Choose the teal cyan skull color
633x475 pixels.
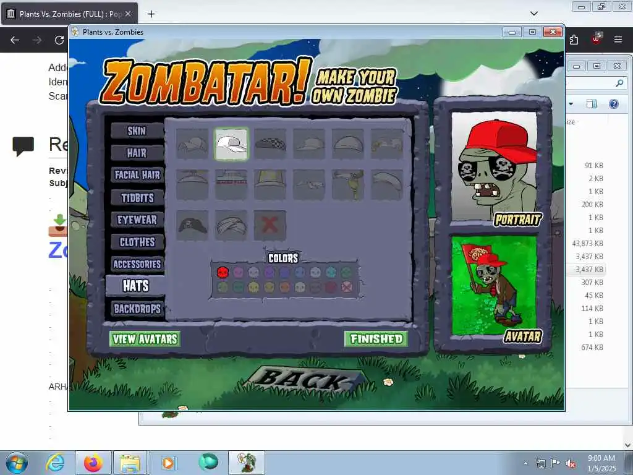pos(331,272)
